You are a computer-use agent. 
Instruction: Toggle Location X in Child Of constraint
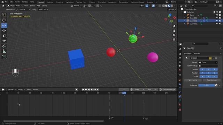(202, 69)
